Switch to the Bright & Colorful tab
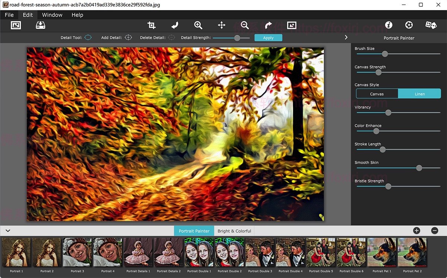Viewport: 447px width, 278px height. point(234,231)
